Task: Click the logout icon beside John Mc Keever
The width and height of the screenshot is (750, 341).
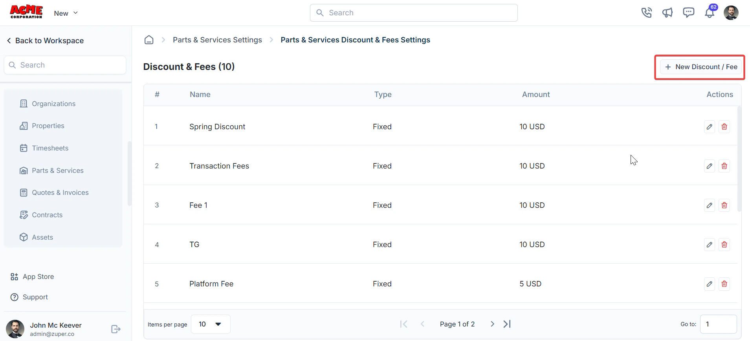Action: point(116,329)
